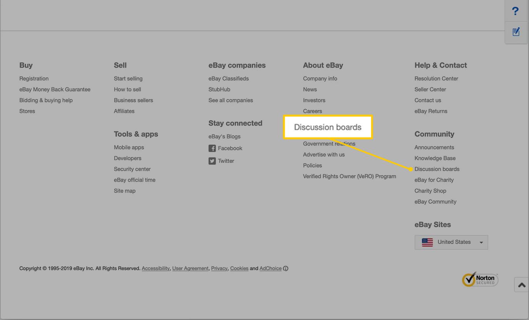
Task: Open eBay Money Back Guarantee link
Action: tap(55, 89)
